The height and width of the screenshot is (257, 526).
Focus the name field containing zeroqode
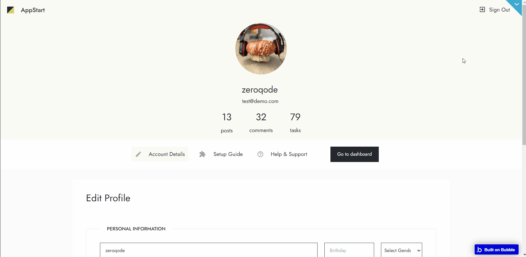[x=209, y=250]
